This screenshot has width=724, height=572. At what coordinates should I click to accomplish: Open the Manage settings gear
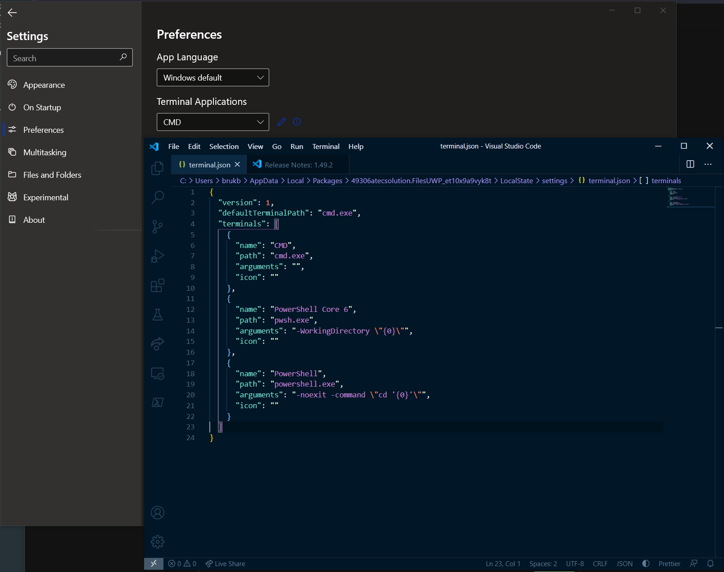pos(157,542)
